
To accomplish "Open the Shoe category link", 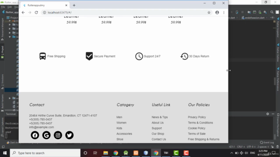I will coord(120,139).
